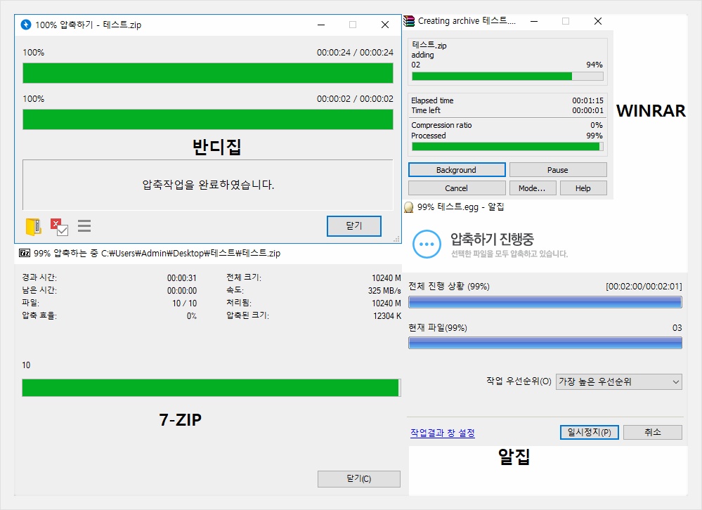Click 남은 시간 value 00:00:00
The height and width of the screenshot is (510, 702).
coord(182,291)
